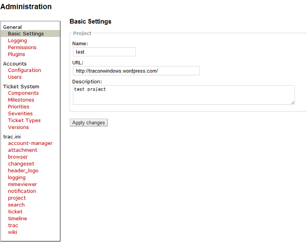The image size is (307, 243).
Task: Open the Milestones page
Action: [21, 100]
